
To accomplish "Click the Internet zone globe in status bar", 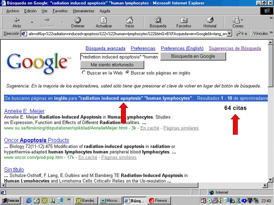I will [211, 192].
